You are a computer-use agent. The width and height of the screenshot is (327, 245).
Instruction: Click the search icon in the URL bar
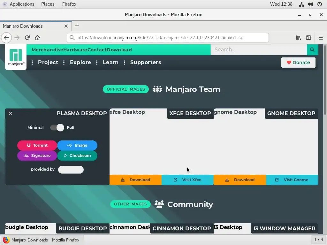click(72, 38)
